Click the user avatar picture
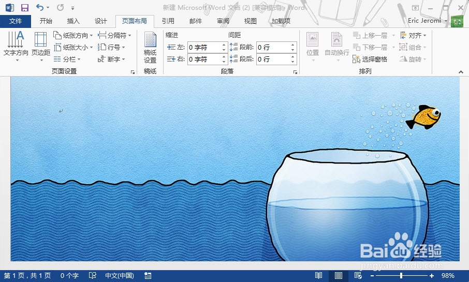The width and height of the screenshot is (469, 282). (457, 21)
